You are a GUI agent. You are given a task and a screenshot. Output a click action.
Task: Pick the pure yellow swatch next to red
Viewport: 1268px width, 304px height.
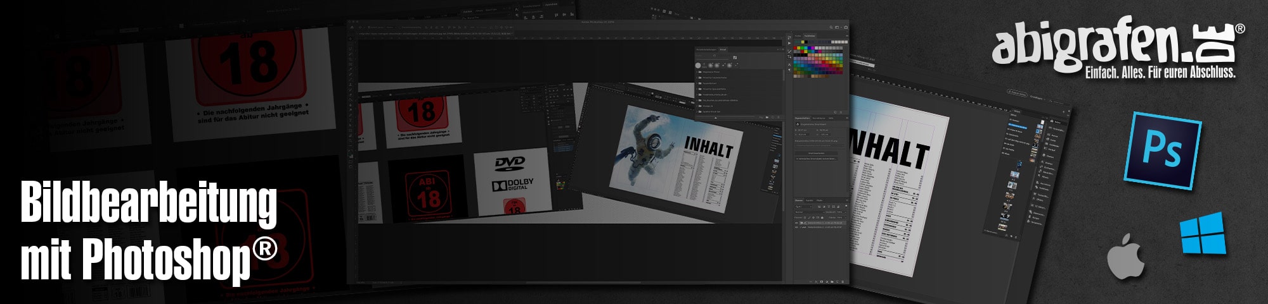tap(799, 48)
